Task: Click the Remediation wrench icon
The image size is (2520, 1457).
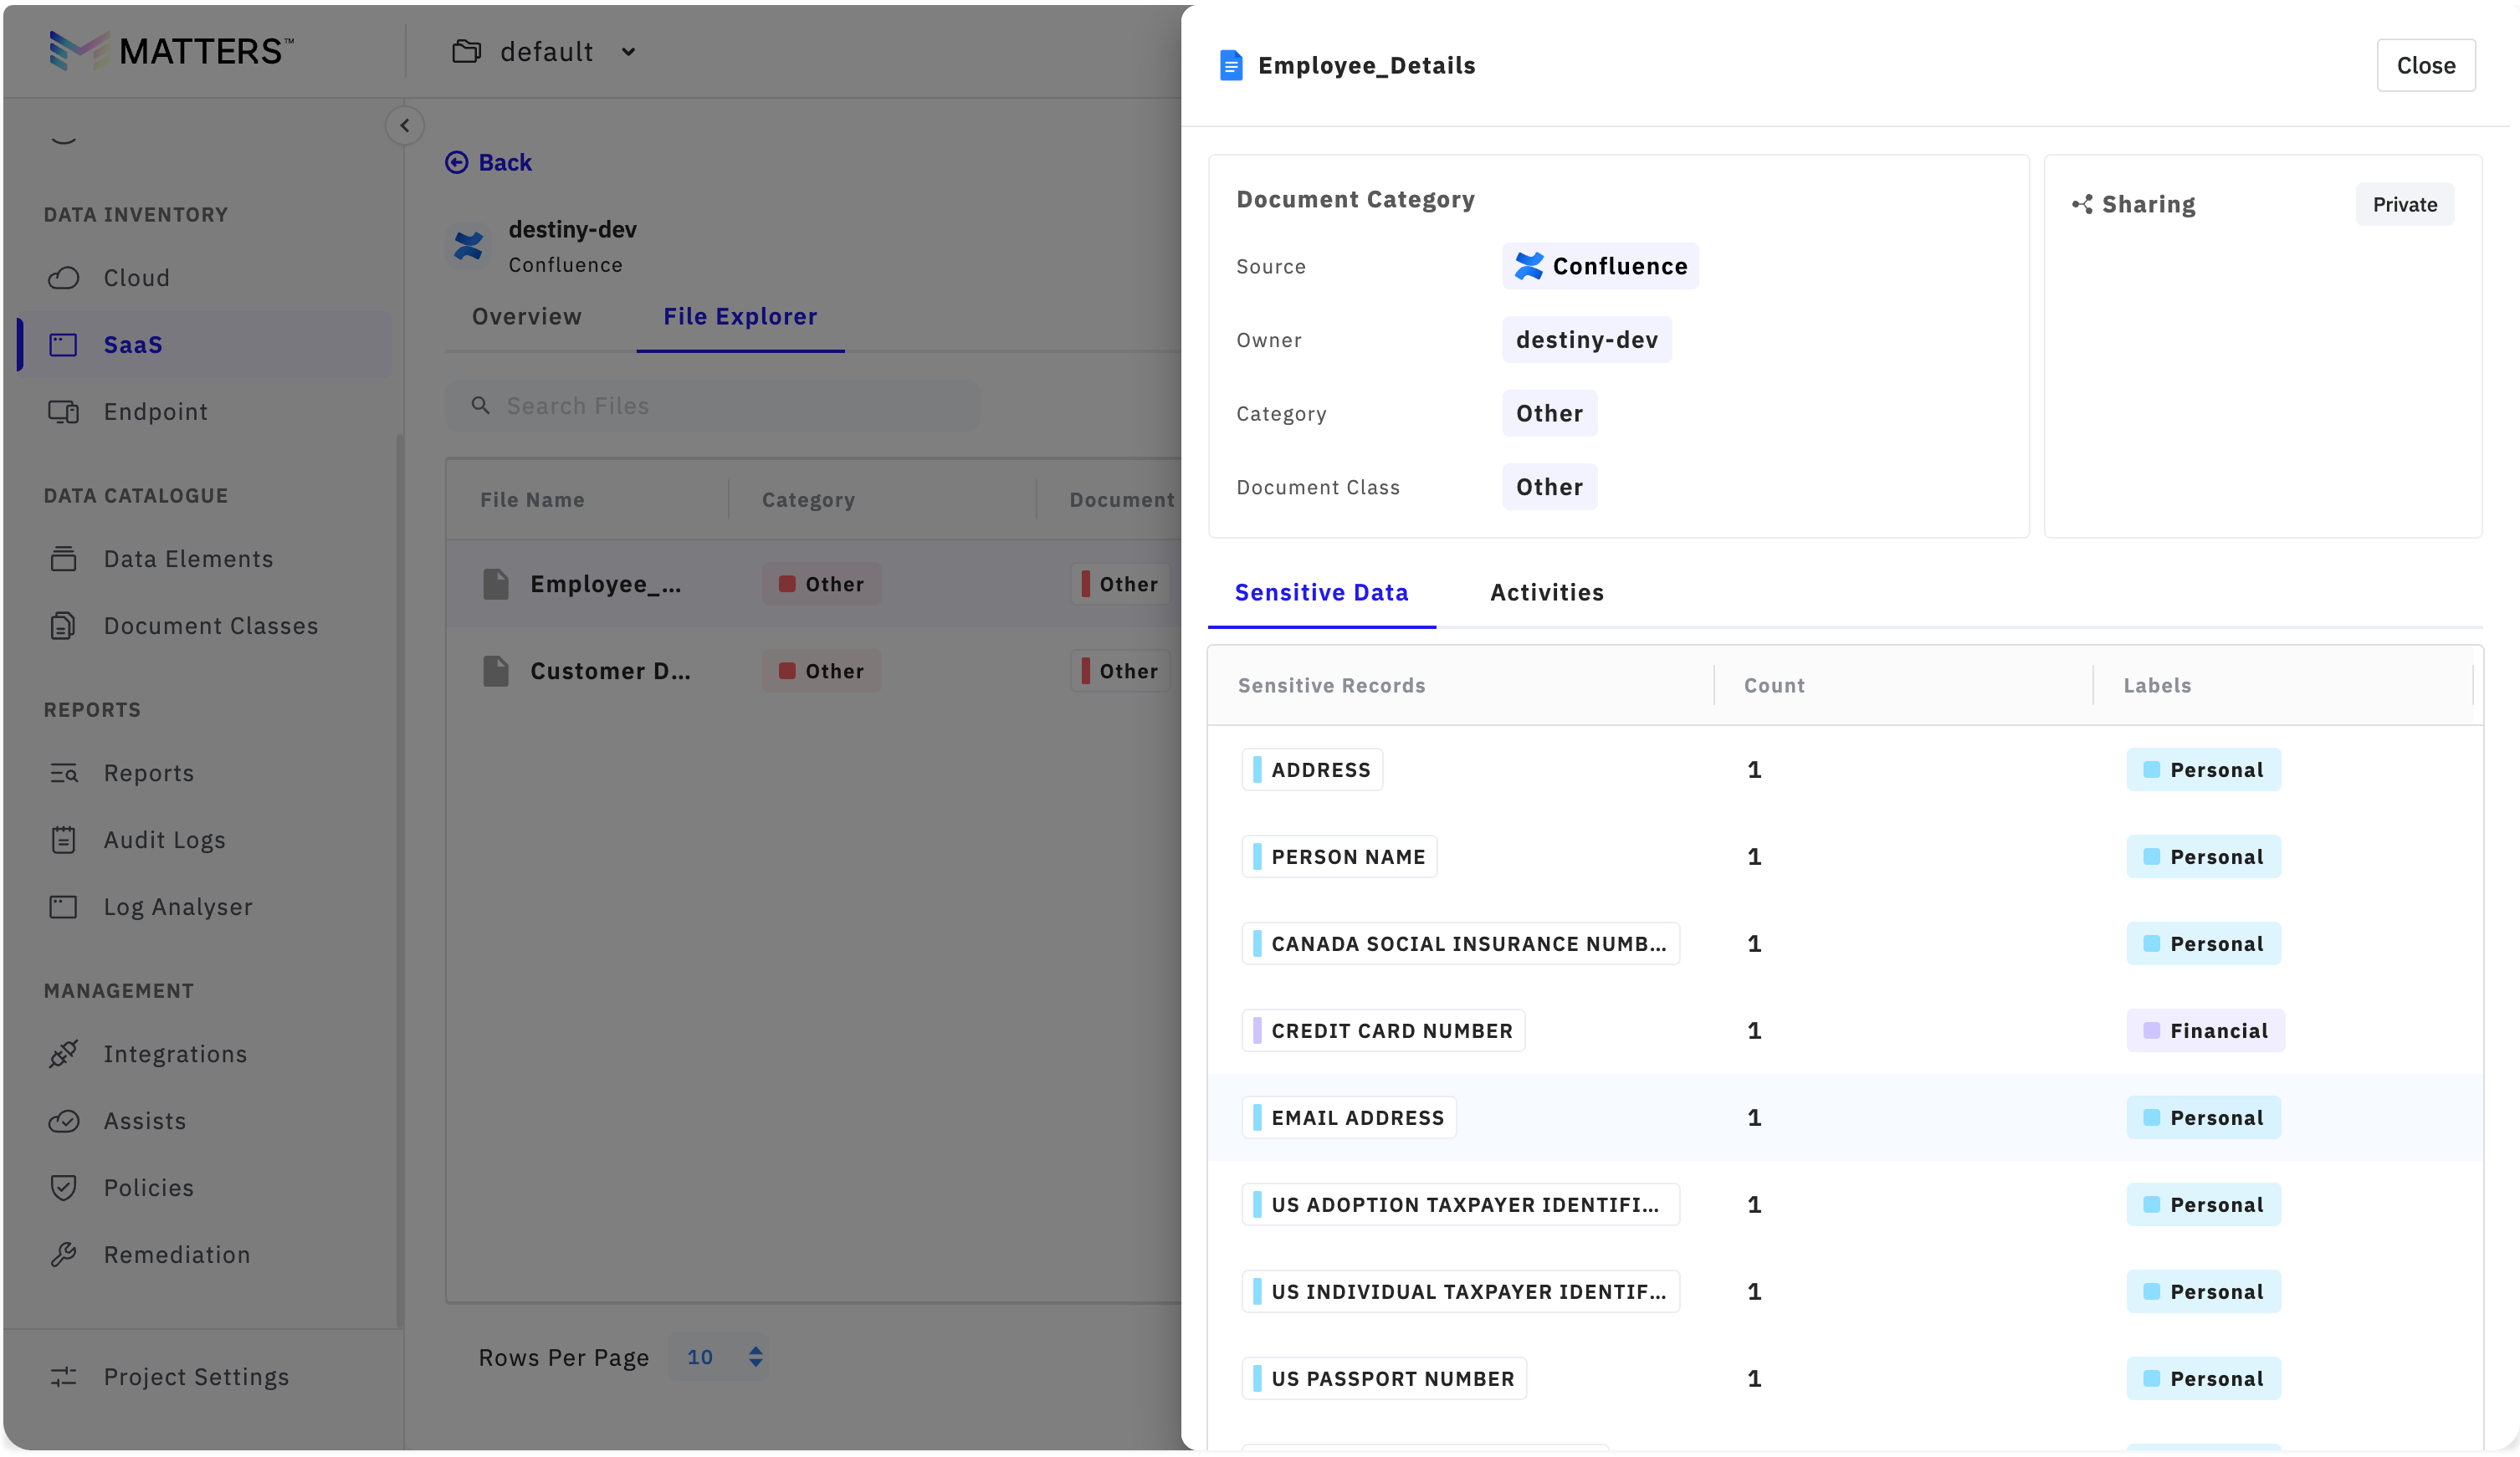Action: [x=63, y=1254]
